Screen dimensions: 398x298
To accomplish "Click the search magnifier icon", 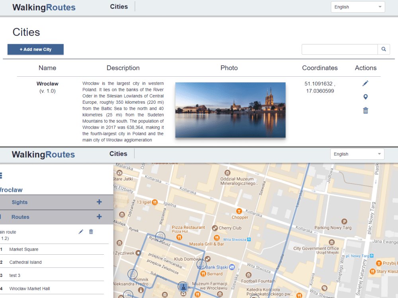I will (x=384, y=49).
